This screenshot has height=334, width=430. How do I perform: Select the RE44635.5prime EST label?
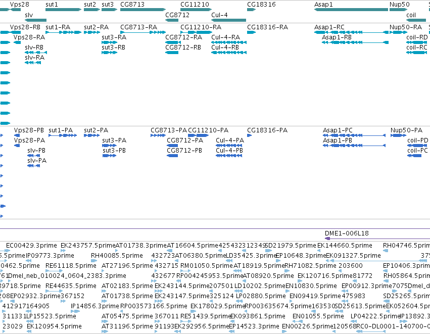[x=71, y=286]
